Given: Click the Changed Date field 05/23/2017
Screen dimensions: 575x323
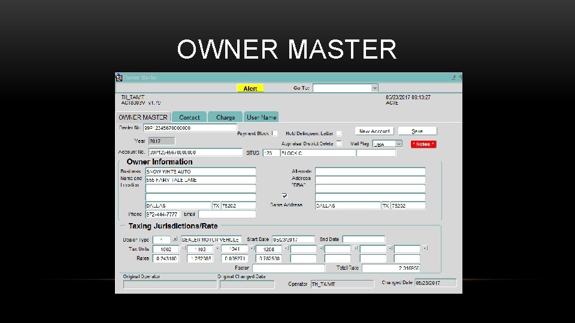Looking at the screenshot, I should (435, 283).
